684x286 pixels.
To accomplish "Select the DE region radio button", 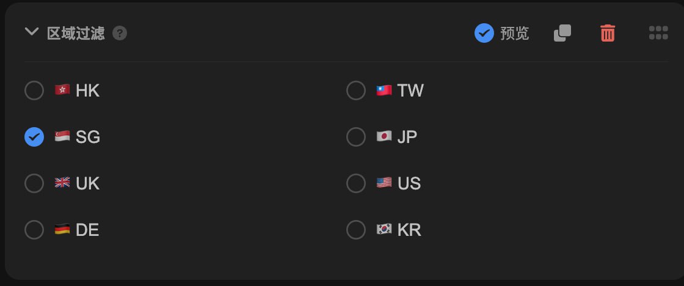I will point(34,230).
